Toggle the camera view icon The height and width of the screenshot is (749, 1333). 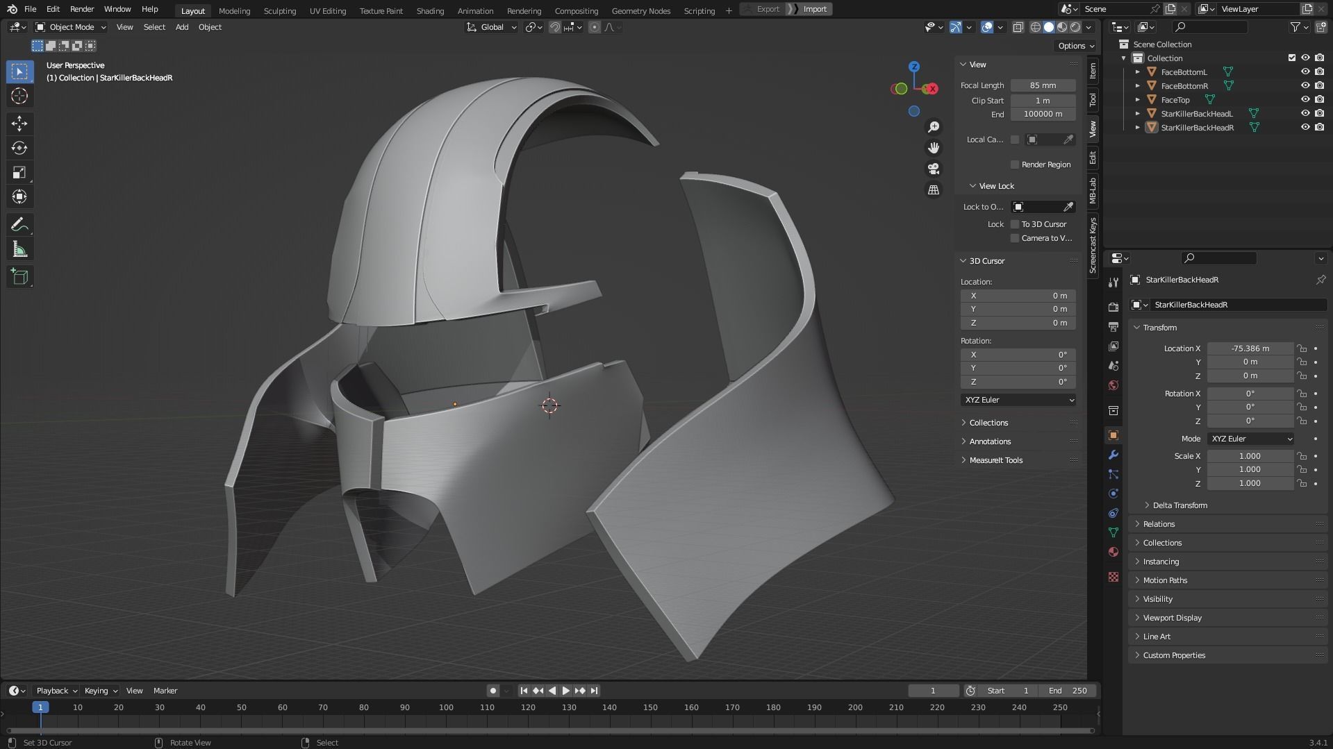coord(934,169)
